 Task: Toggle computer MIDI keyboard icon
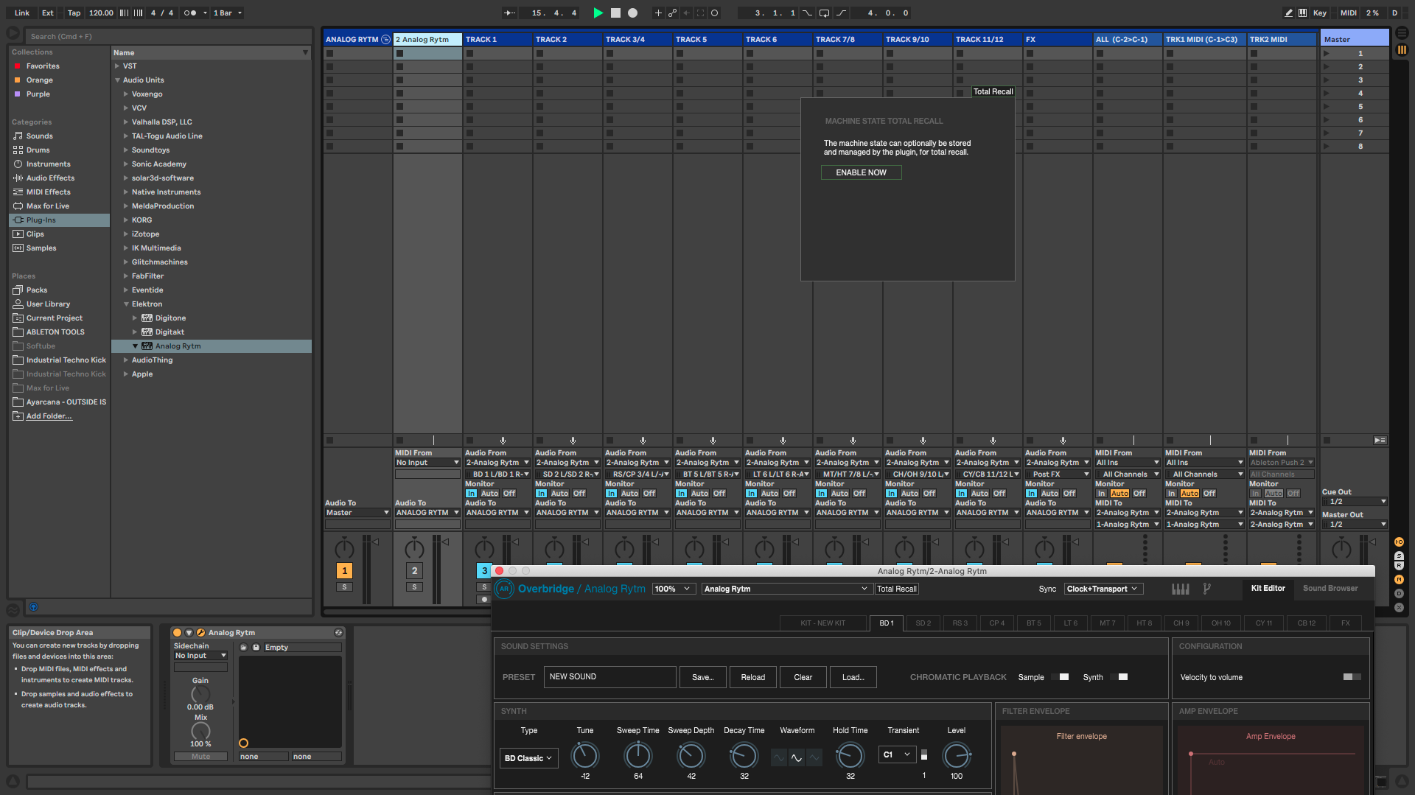[1302, 13]
